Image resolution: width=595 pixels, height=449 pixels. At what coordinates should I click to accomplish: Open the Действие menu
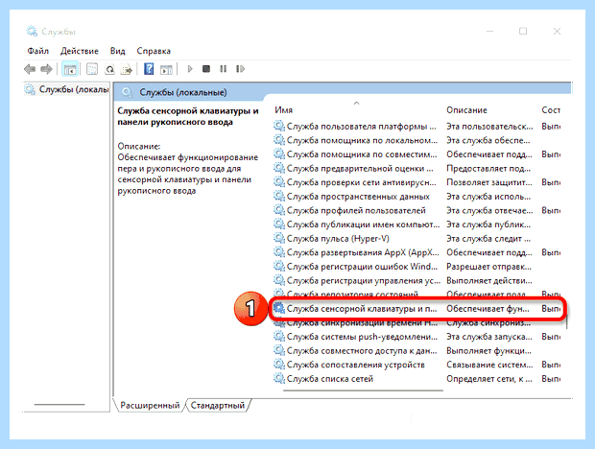(80, 51)
